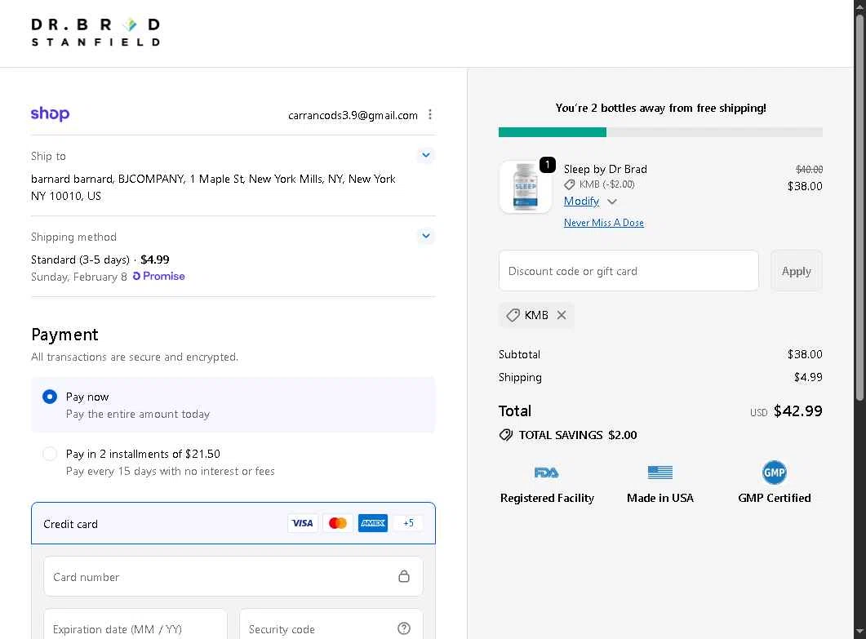Screen dimensions: 866x639
Task: Click the free shipping message text
Action: point(660,109)
